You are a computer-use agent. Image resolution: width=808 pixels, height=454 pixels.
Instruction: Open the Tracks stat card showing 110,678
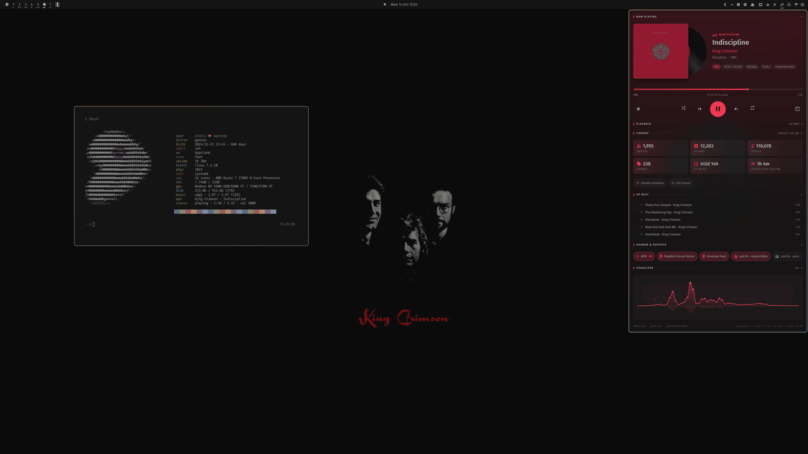coord(775,148)
